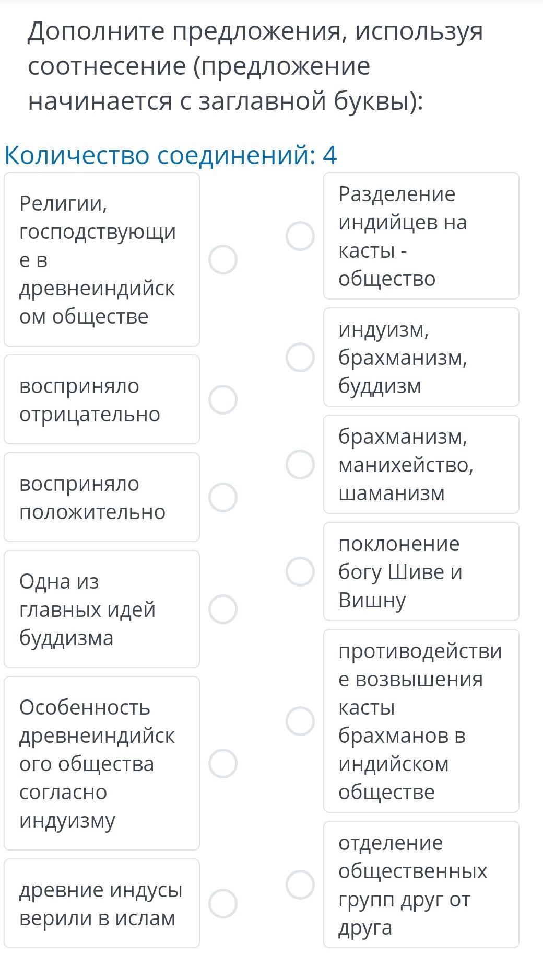The height and width of the screenshot is (953, 543).
Task: Select the circle for 'поклонение богу Шиве и Вишну'
Action: (300, 571)
